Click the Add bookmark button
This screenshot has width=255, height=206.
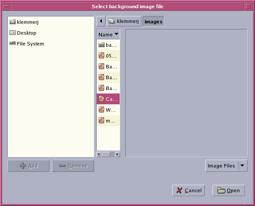[x=29, y=166]
